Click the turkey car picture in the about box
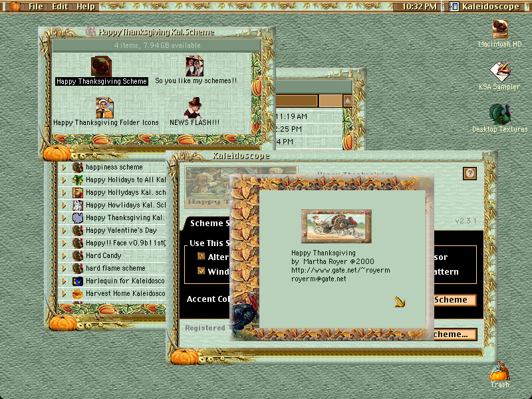Screen dimensions: 532x399 click(x=336, y=226)
